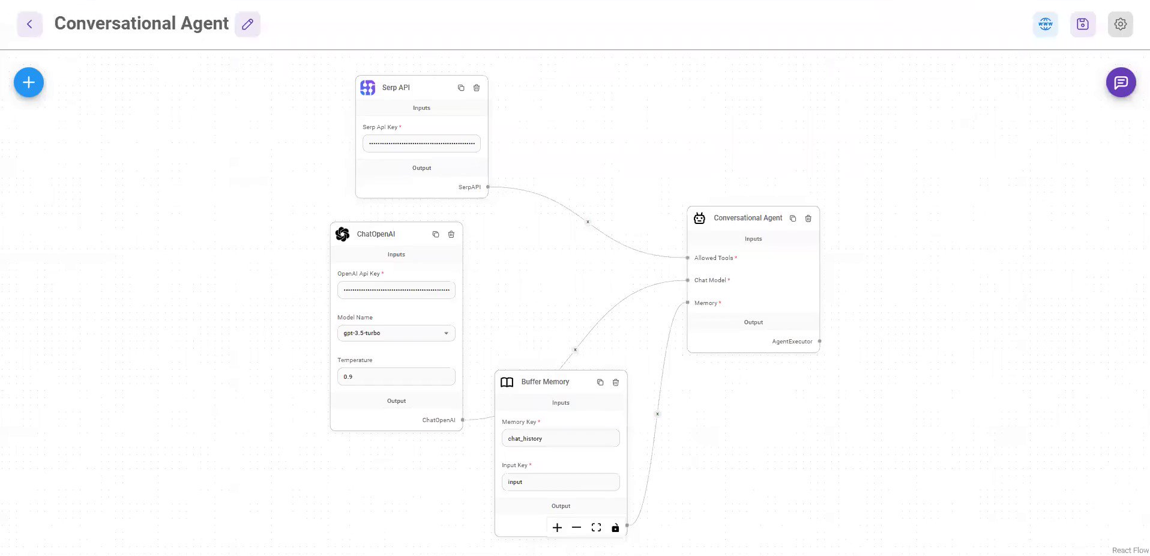Click the API endpoint globe icon
Screen dimensions: 1150x556
1045,24
